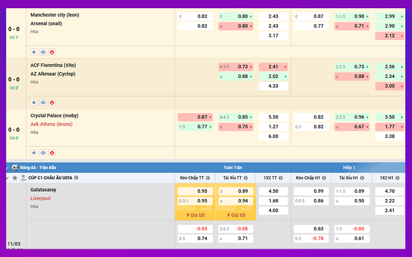Toggle eye icon for Crystal Palace match

tap(43, 153)
